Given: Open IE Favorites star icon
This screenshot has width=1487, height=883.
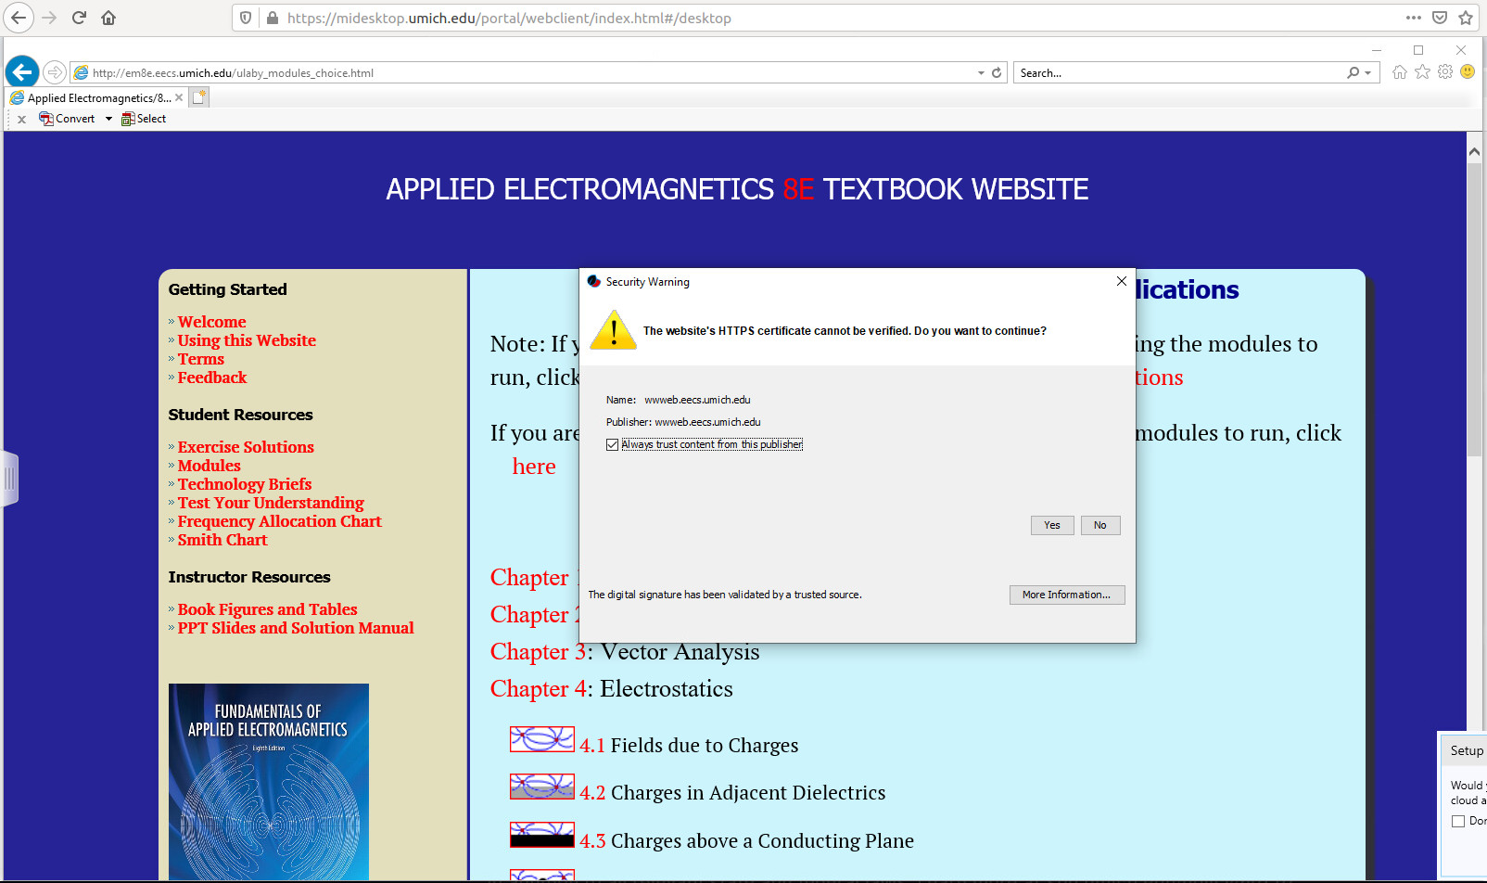Looking at the screenshot, I should click(x=1422, y=71).
